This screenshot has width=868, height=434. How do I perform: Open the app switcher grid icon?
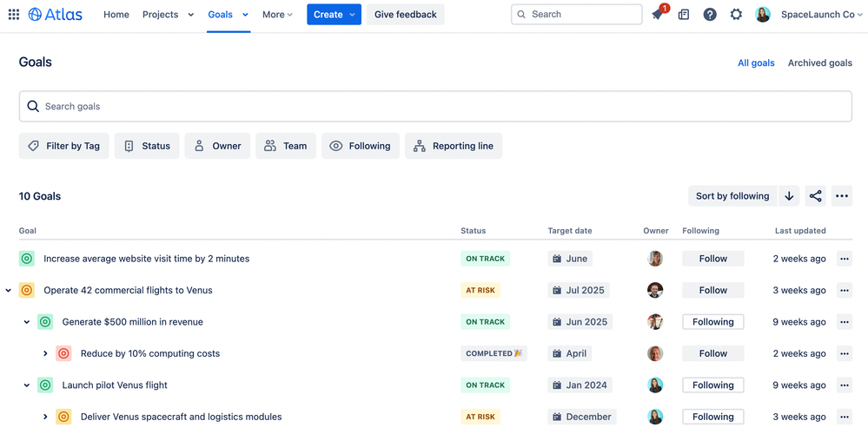point(14,15)
